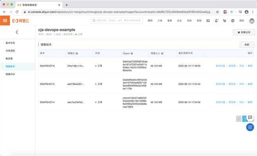Image resolution: width=257 pixels, height=156 pixels.
Task: Click the SNAPSHOT-6 version cell
Action: click(x=47, y=66)
